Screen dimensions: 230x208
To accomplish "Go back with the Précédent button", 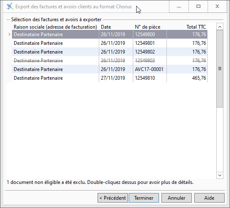I will (113, 198).
